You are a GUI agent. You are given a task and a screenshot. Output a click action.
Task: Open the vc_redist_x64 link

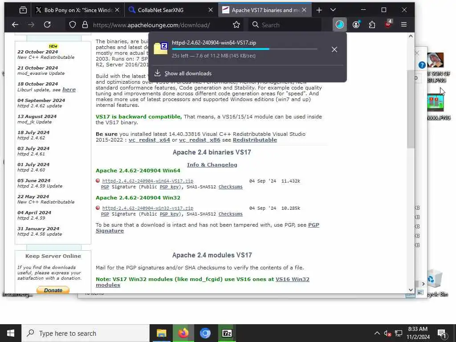[x=149, y=140]
